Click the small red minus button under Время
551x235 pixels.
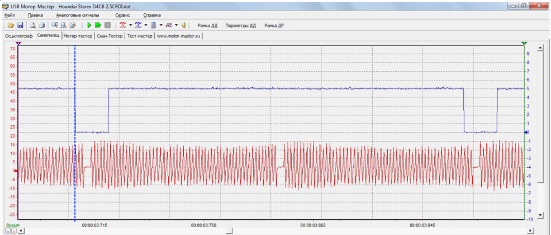[14, 231]
